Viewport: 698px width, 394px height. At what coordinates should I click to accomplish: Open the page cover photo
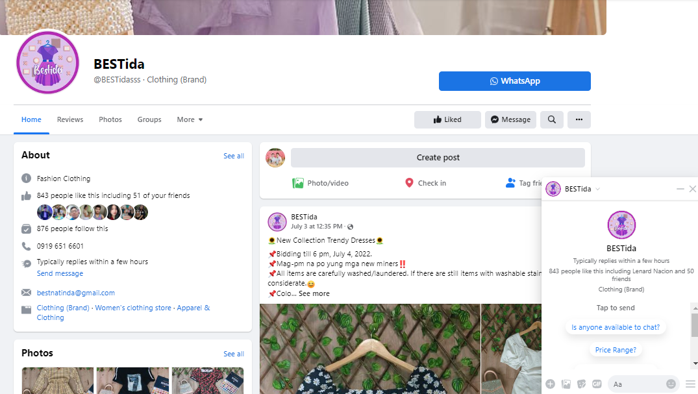tap(303, 17)
